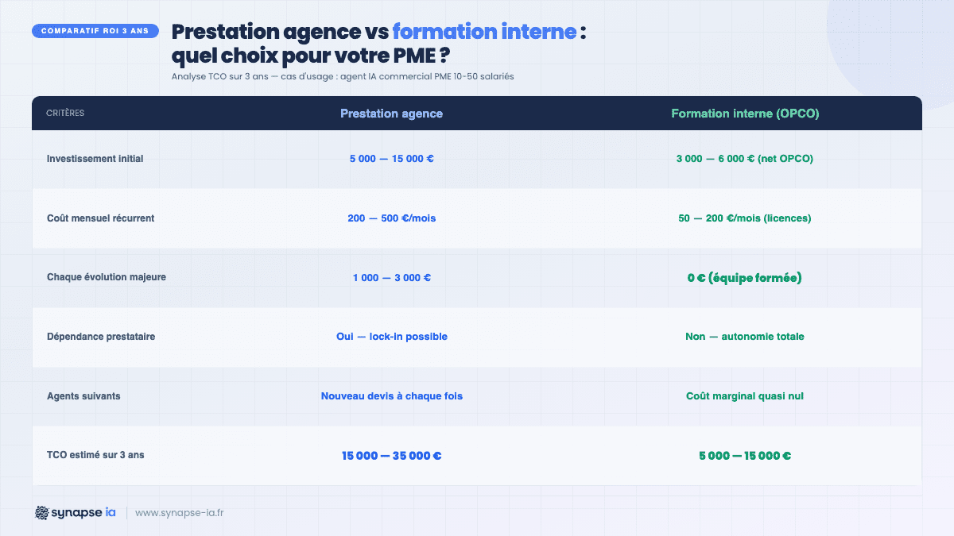Click the 'TCO estimé sur 3 ans' row label
Viewport: 954px width, 536px height.
click(95, 456)
